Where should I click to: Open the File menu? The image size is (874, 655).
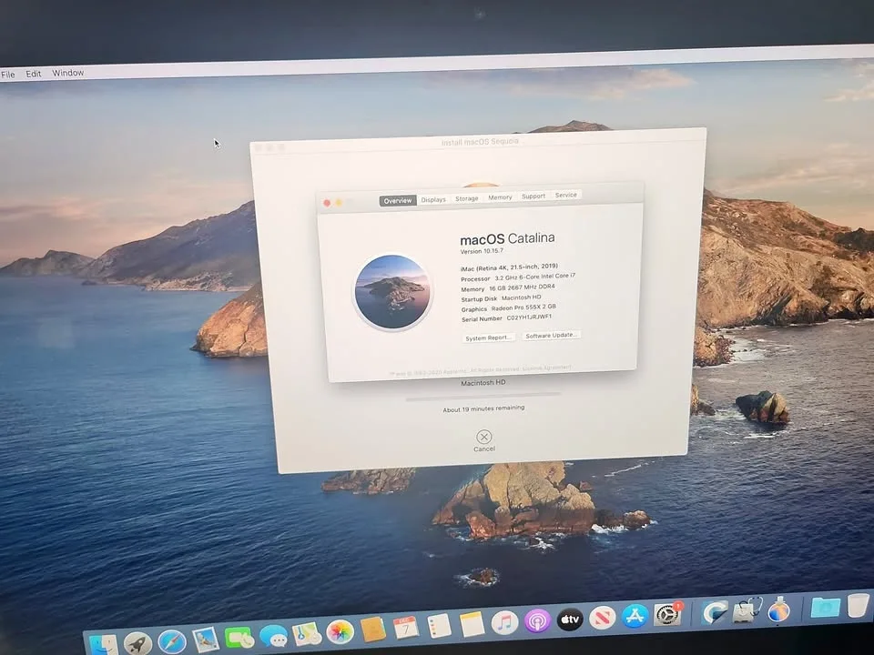(8, 74)
